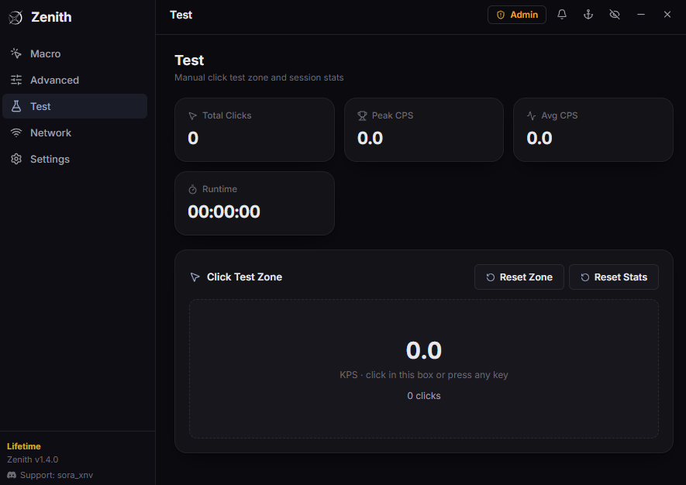The image size is (686, 485).
Task: Click the Network wifi icon in sidebar
Action: 16,132
